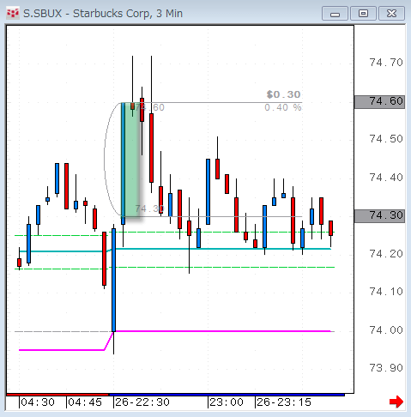Image resolution: width=411 pixels, height=417 pixels.
Task: Click the 04:45 time axis label
Action: tap(85, 402)
